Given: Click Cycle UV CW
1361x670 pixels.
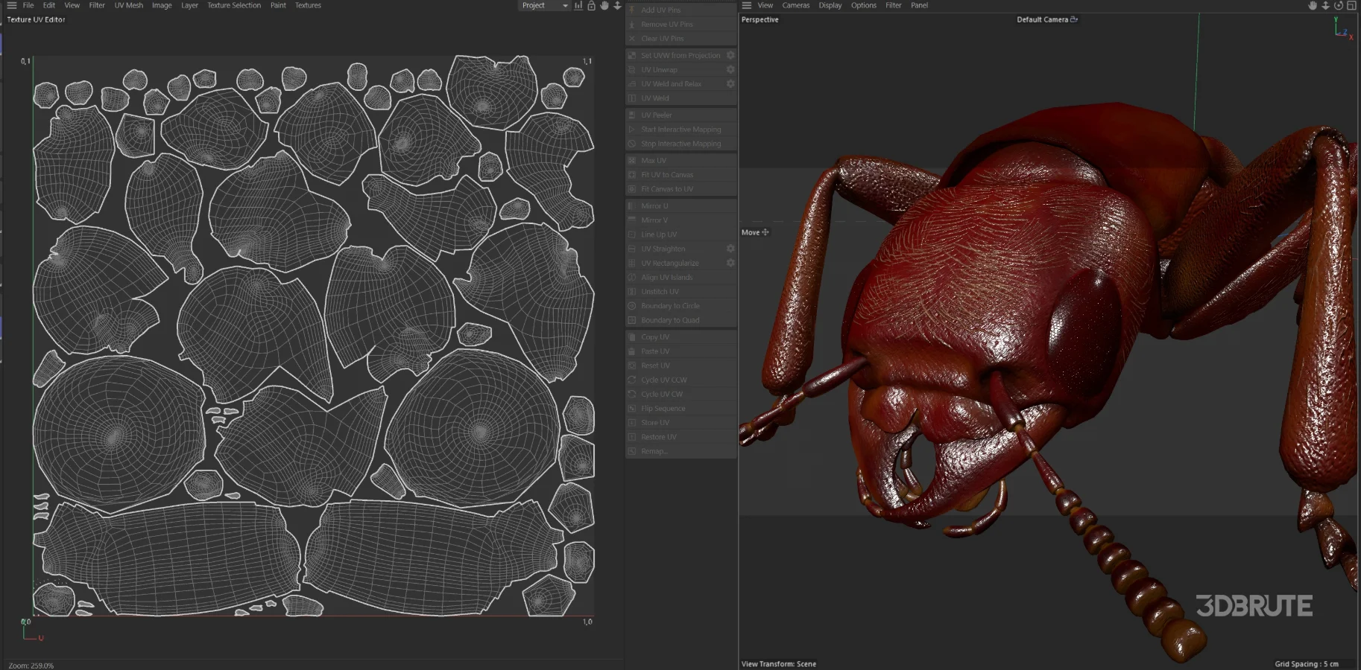Looking at the screenshot, I should pyautogui.click(x=681, y=394).
